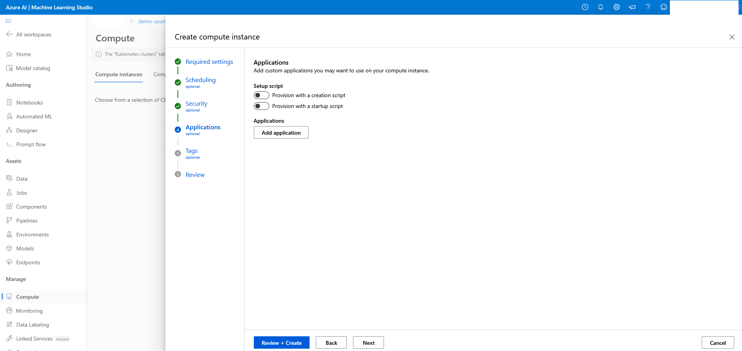
Task: Go to the Scheduling step
Action: [x=200, y=80]
